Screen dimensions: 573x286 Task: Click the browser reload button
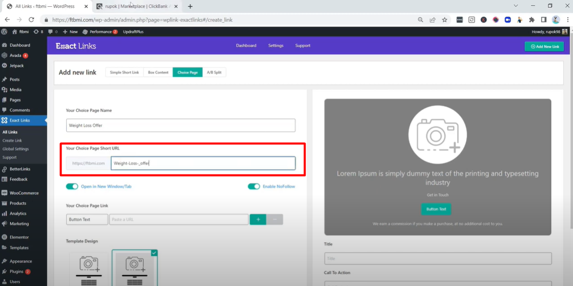click(x=31, y=20)
